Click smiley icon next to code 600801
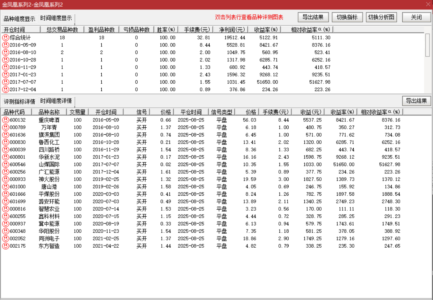This screenshot has width=433, height=300. point(6,157)
